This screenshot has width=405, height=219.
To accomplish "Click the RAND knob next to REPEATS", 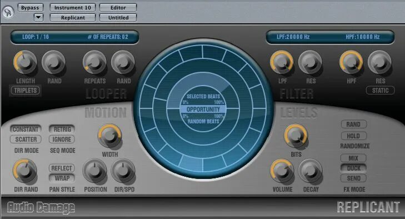I will (x=123, y=62).
